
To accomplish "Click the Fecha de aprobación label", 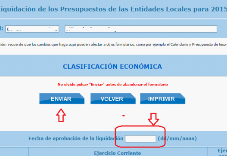I will (76, 138).
